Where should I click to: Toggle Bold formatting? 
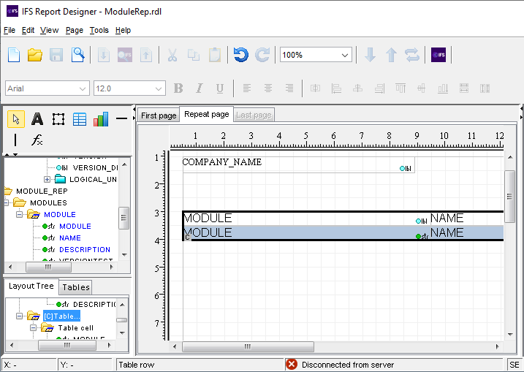tap(178, 88)
